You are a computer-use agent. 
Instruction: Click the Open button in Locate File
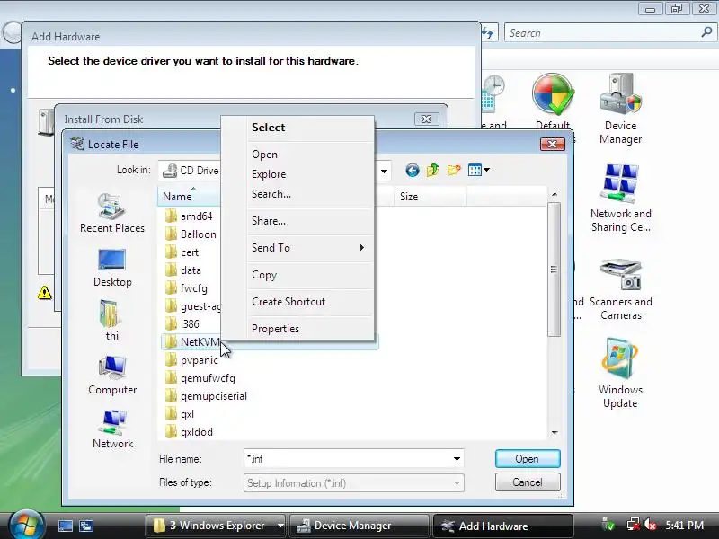click(x=528, y=459)
